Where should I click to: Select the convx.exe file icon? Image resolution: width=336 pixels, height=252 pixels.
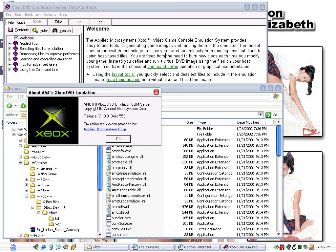109,234
